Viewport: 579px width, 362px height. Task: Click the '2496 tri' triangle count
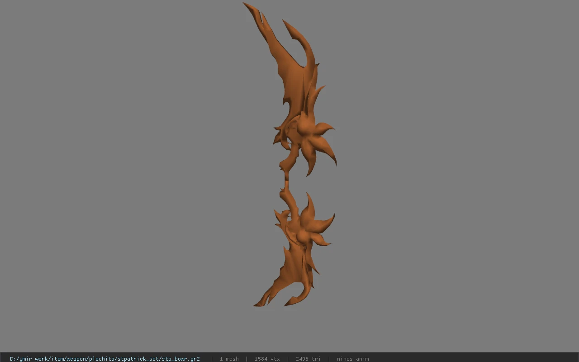[x=308, y=359]
